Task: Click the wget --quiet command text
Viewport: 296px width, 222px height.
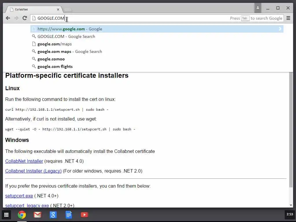Action: click(x=70, y=129)
